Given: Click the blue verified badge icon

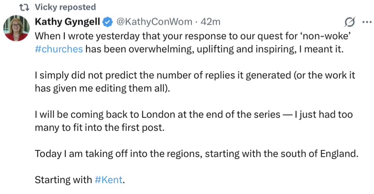Looking at the screenshot, I should pos(108,21).
